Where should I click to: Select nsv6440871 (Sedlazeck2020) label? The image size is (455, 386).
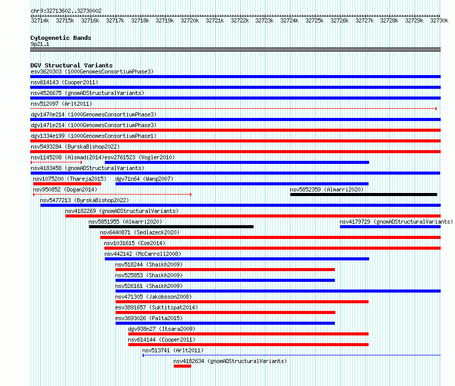(140, 232)
